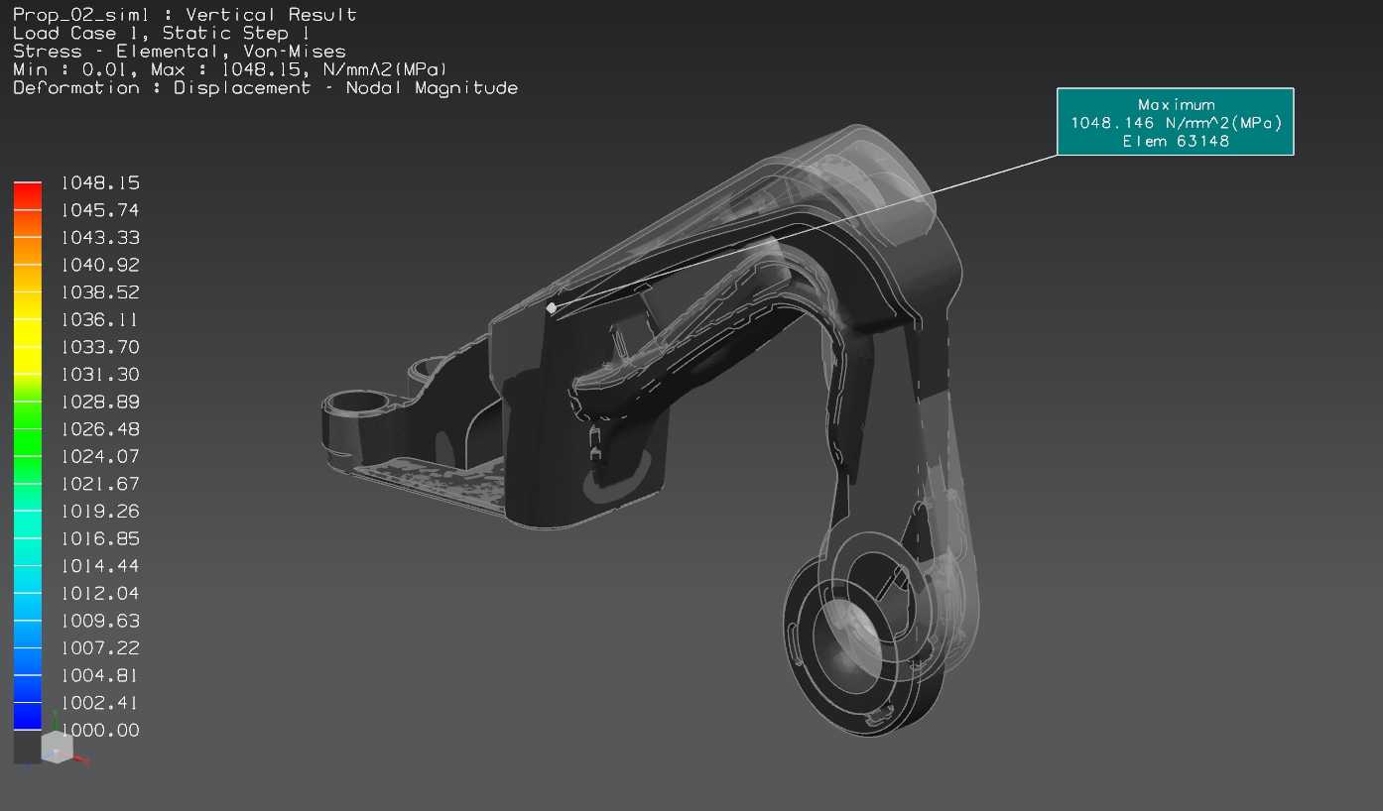Click 'Elem 63148' in the annotation box
This screenshot has height=811, width=1383.
[x=1176, y=142]
